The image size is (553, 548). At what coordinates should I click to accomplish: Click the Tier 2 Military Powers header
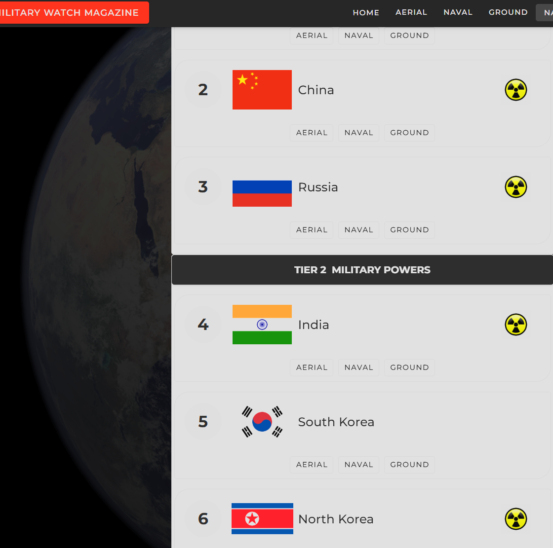point(362,270)
